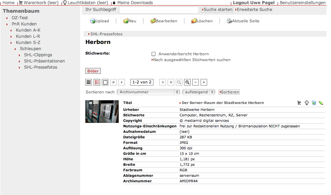Expand the Kunden A-K tree node
Screen dimensions: 331x195
coord(28,30)
